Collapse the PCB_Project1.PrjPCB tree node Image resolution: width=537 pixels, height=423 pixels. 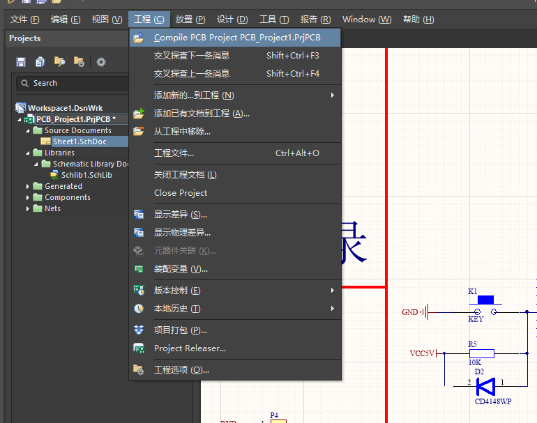(20, 119)
